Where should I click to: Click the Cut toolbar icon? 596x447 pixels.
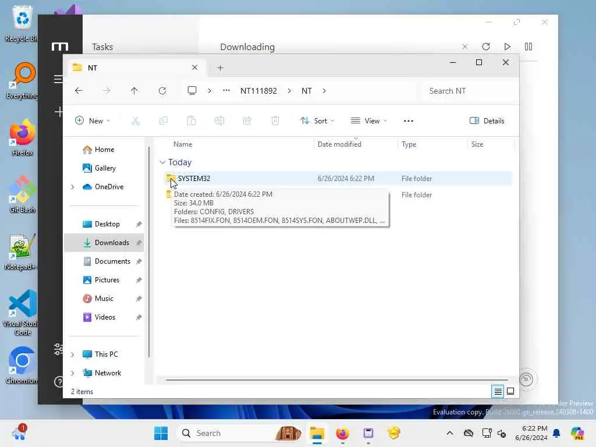coord(136,121)
